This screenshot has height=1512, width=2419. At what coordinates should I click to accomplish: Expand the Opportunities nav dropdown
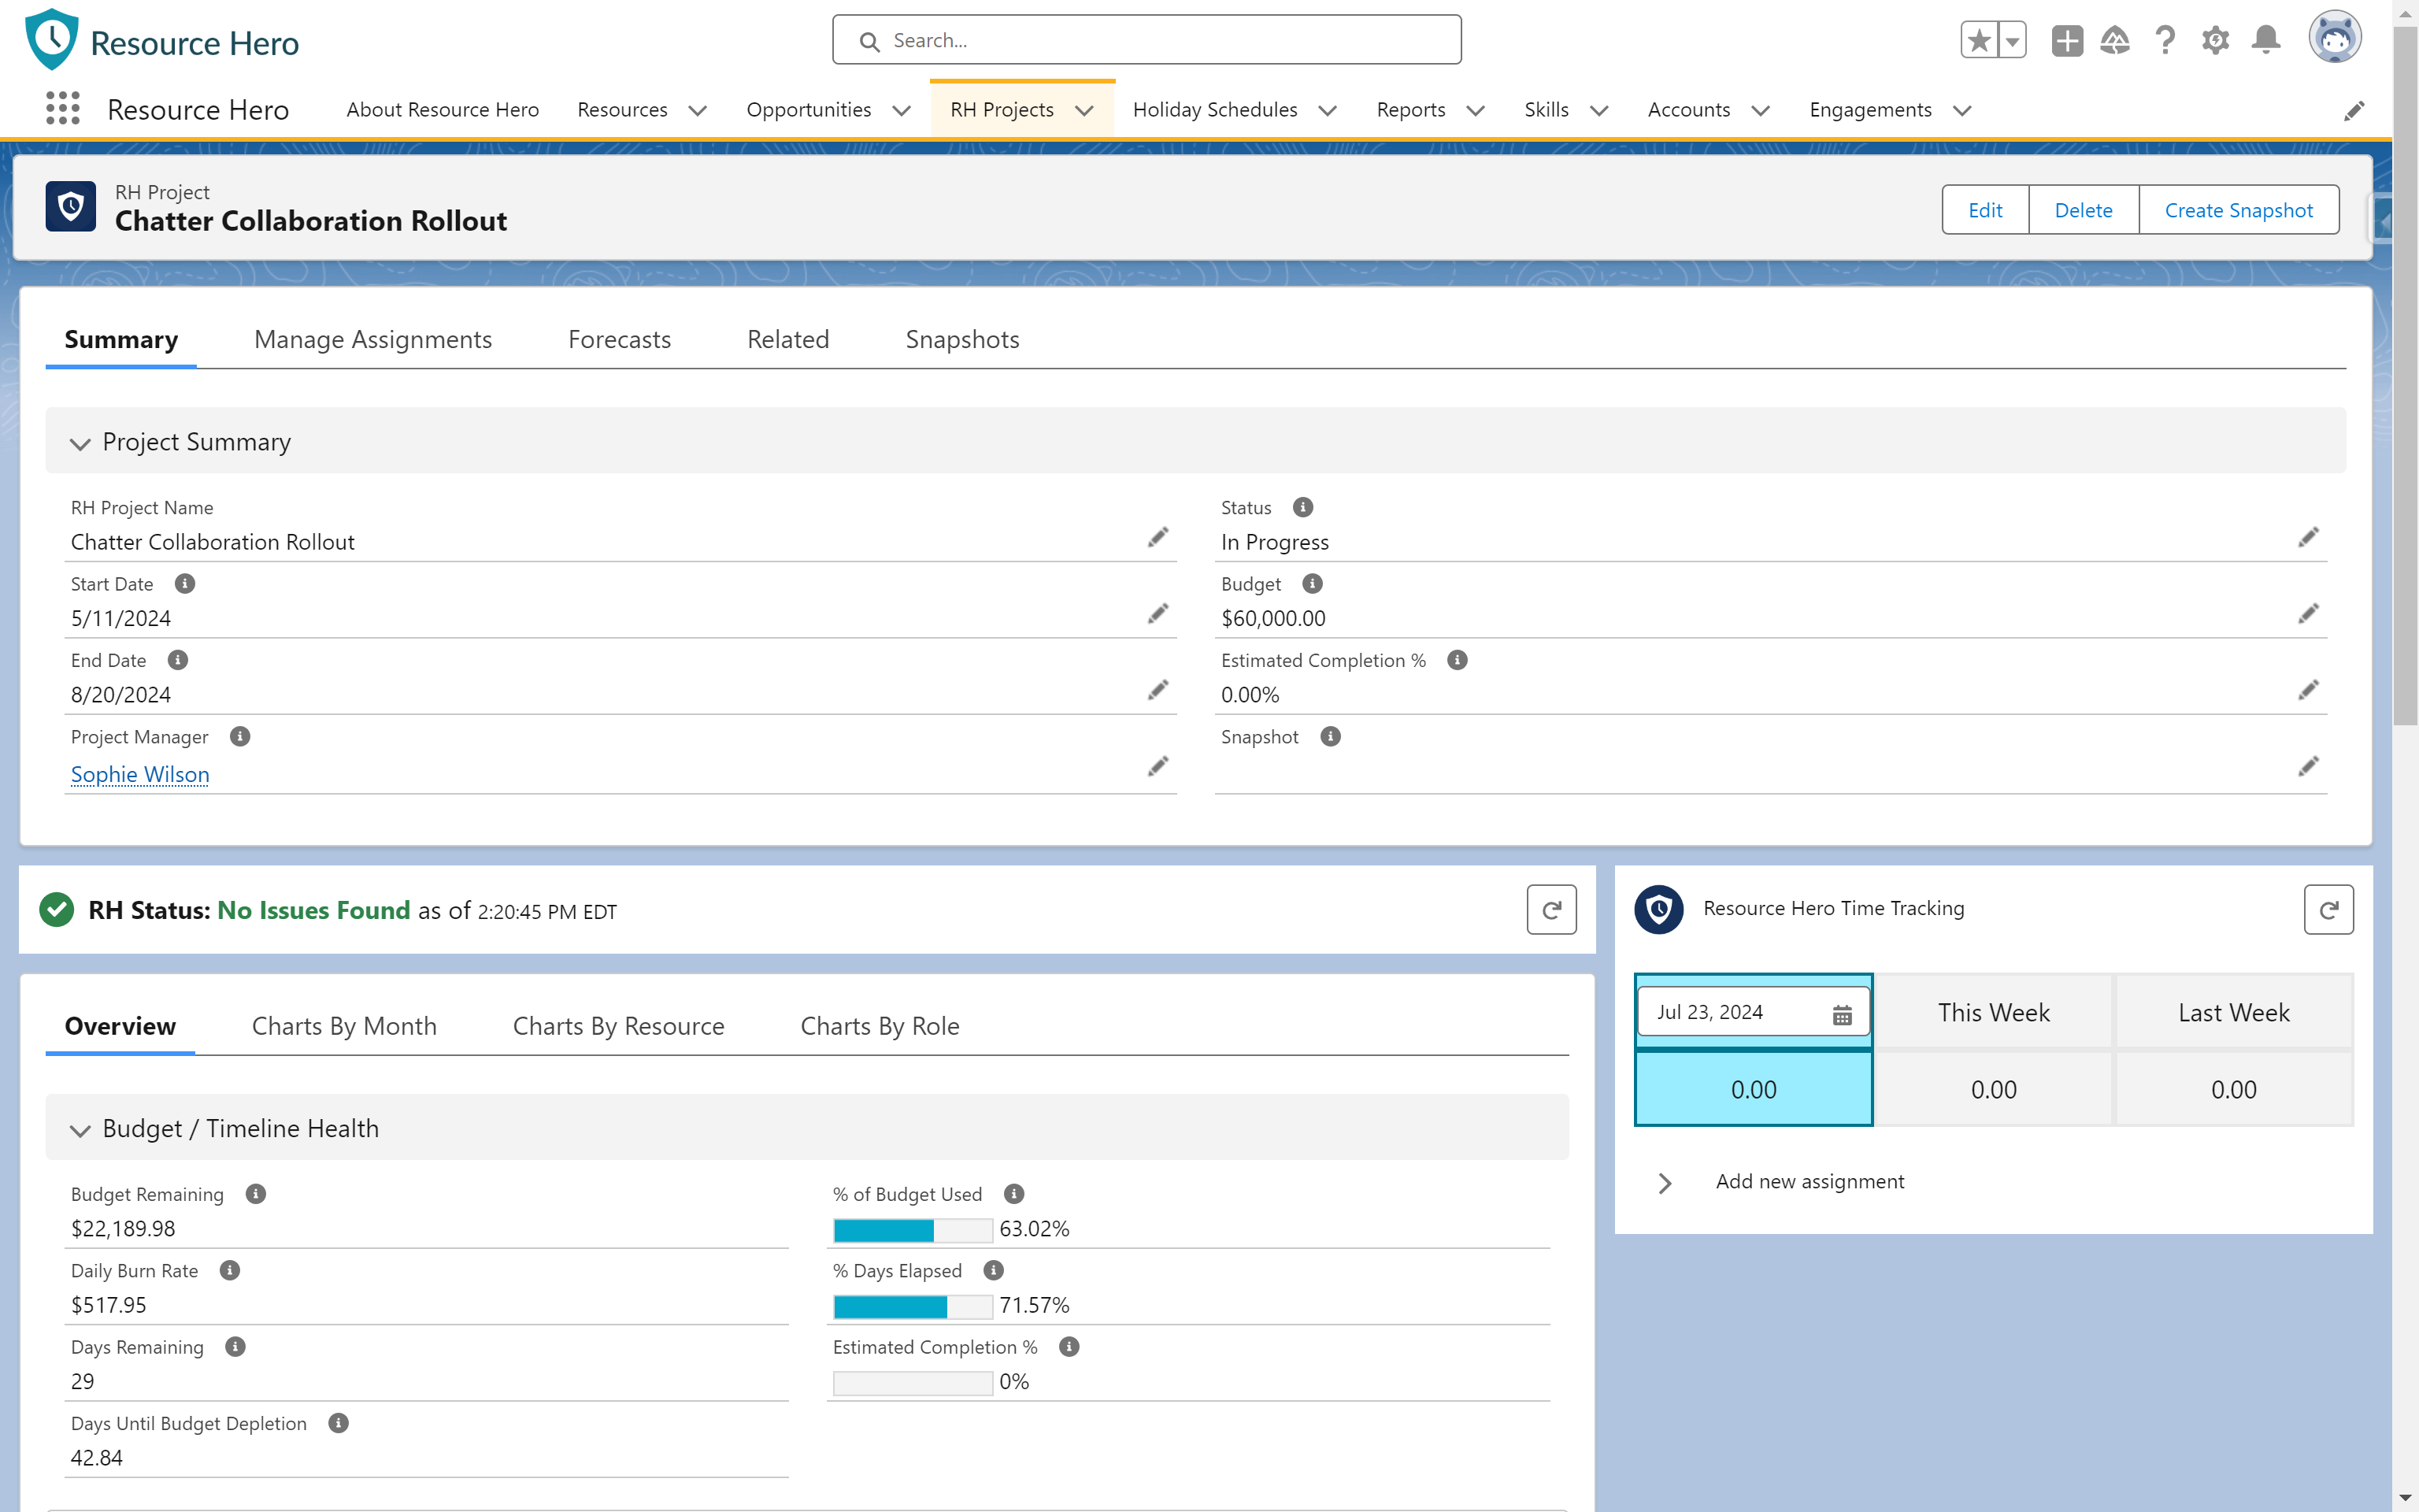click(x=902, y=111)
